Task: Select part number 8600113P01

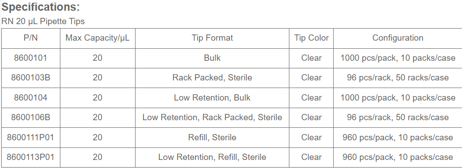Action: [31, 157]
